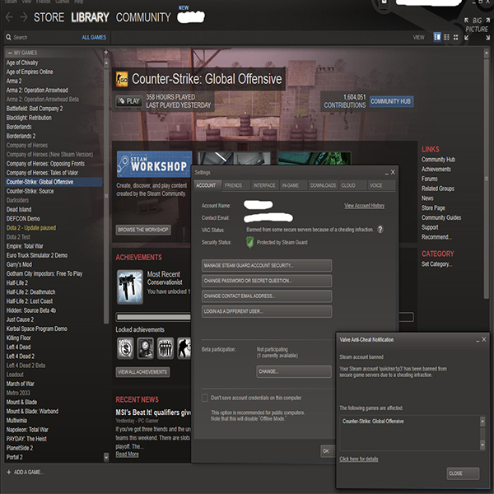Viewport: 494px width, 494px height.
Task: Switch to the Account settings tab
Action: click(207, 185)
